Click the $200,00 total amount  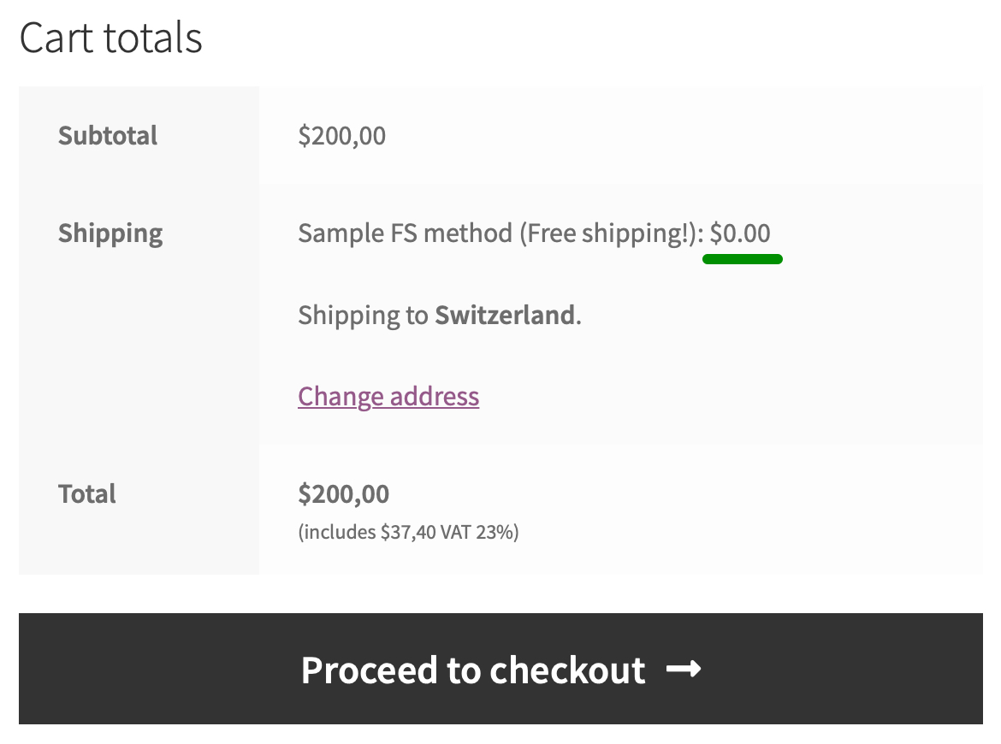pos(343,493)
